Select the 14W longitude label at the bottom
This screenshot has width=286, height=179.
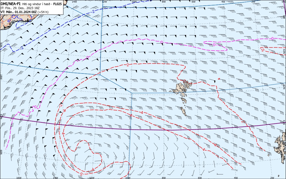55,178
